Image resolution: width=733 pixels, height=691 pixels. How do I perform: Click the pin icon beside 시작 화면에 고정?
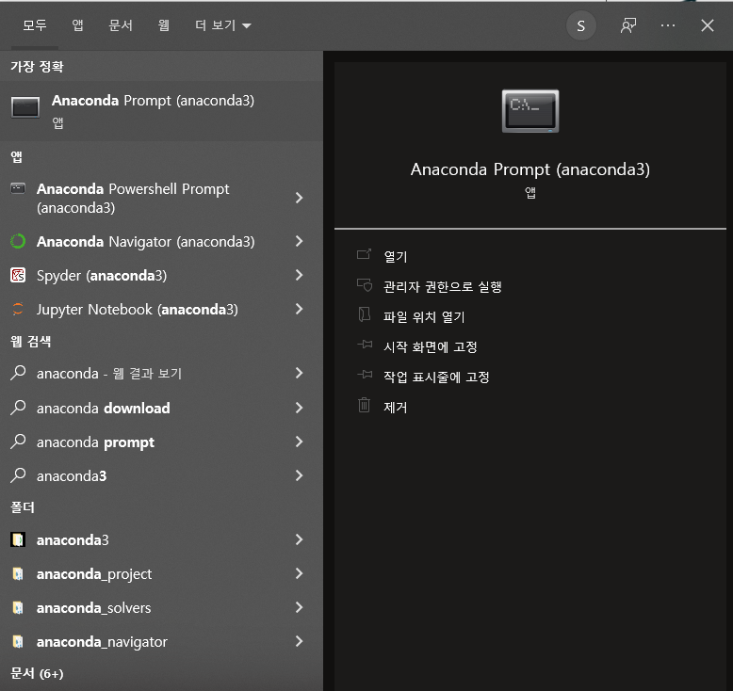pyautogui.click(x=365, y=345)
